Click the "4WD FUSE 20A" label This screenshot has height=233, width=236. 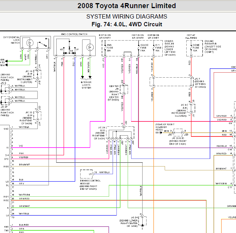pyautogui.click(x=110, y=48)
